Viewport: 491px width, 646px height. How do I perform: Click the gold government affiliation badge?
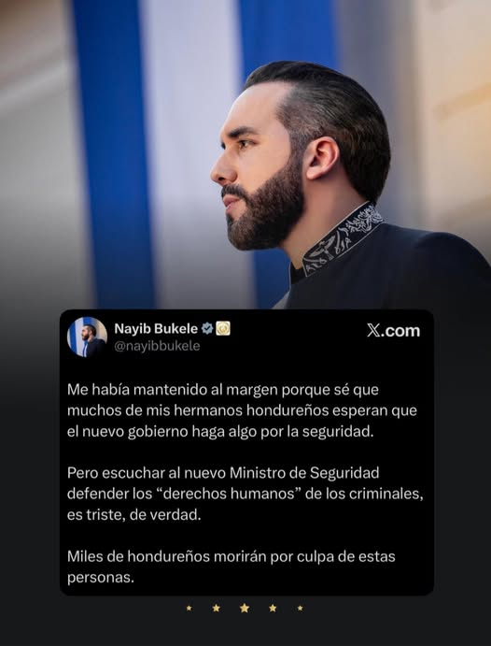click(x=223, y=328)
